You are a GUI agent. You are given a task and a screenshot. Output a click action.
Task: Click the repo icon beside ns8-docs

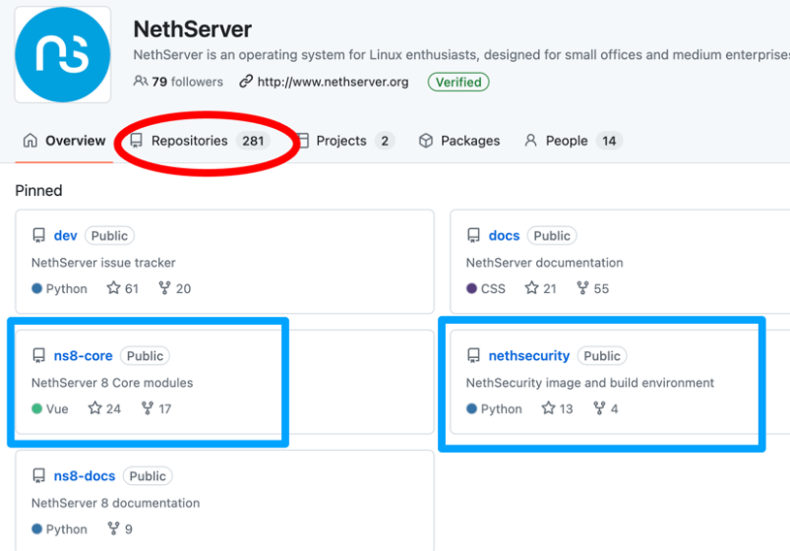[x=39, y=476]
